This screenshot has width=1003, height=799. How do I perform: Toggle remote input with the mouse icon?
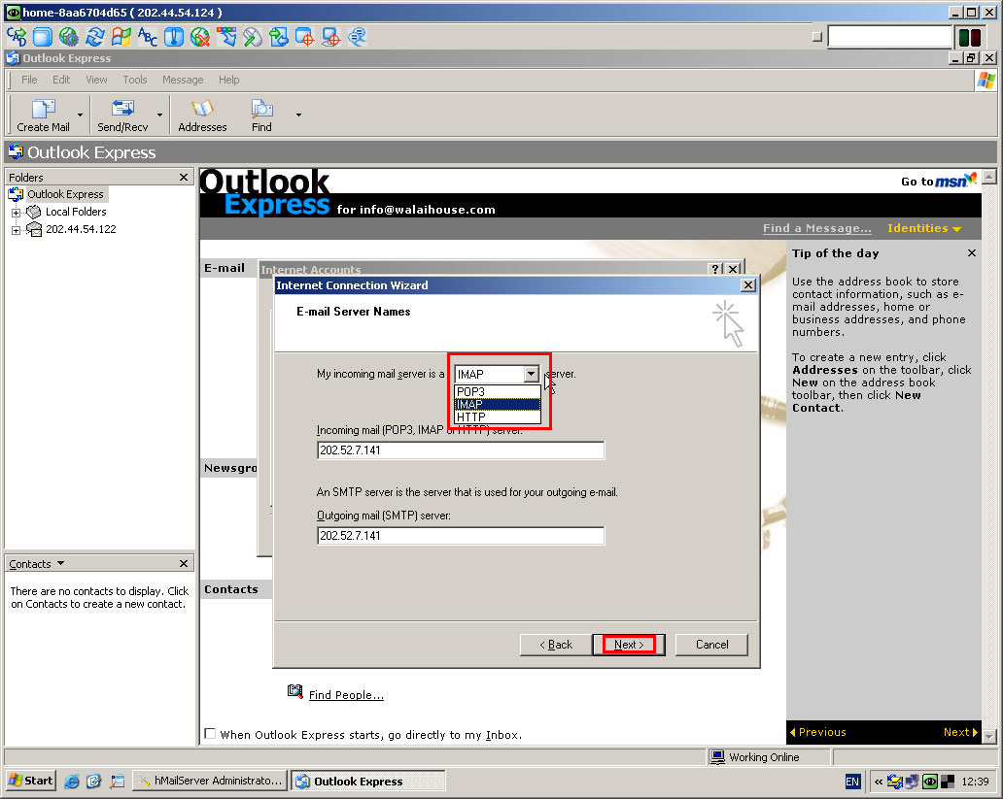(x=253, y=37)
